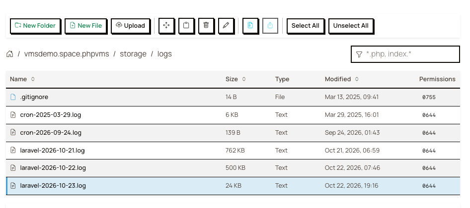The height and width of the screenshot is (208, 470).
Task: Click the 500 KB size cell
Action: 235,168
